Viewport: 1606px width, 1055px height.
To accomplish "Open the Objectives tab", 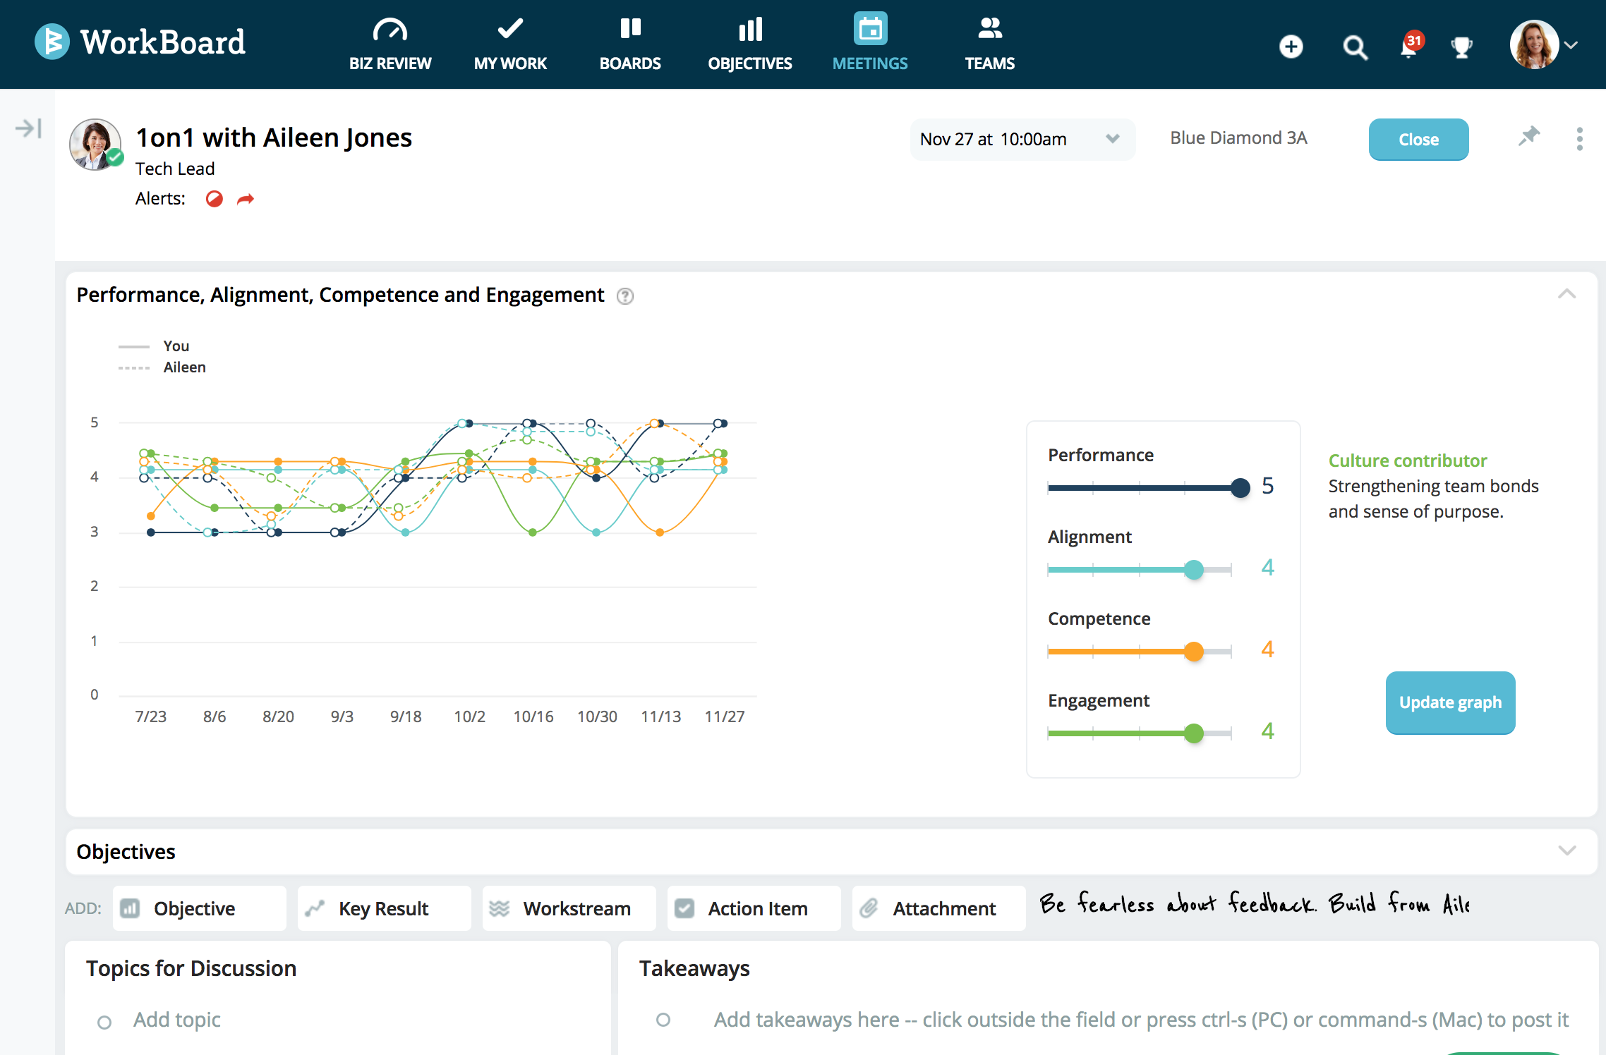I will [750, 44].
